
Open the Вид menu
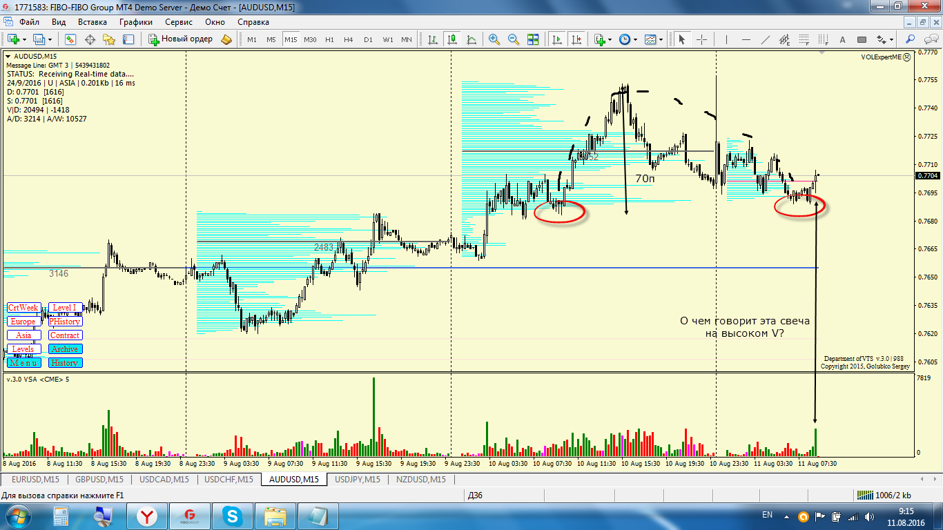click(x=59, y=21)
